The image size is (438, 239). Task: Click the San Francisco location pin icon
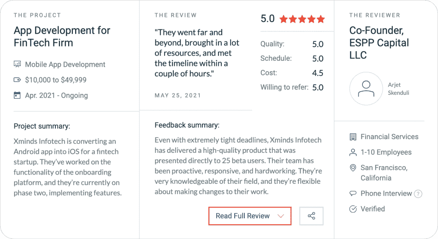coord(353,168)
